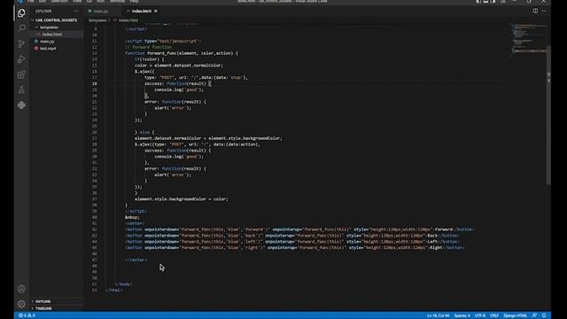Open Customize Layout icon in title bar
This screenshot has width=567, height=319.
[x=502, y=2]
